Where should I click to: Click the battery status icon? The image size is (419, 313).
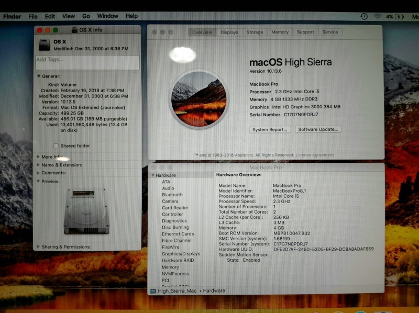(399, 17)
